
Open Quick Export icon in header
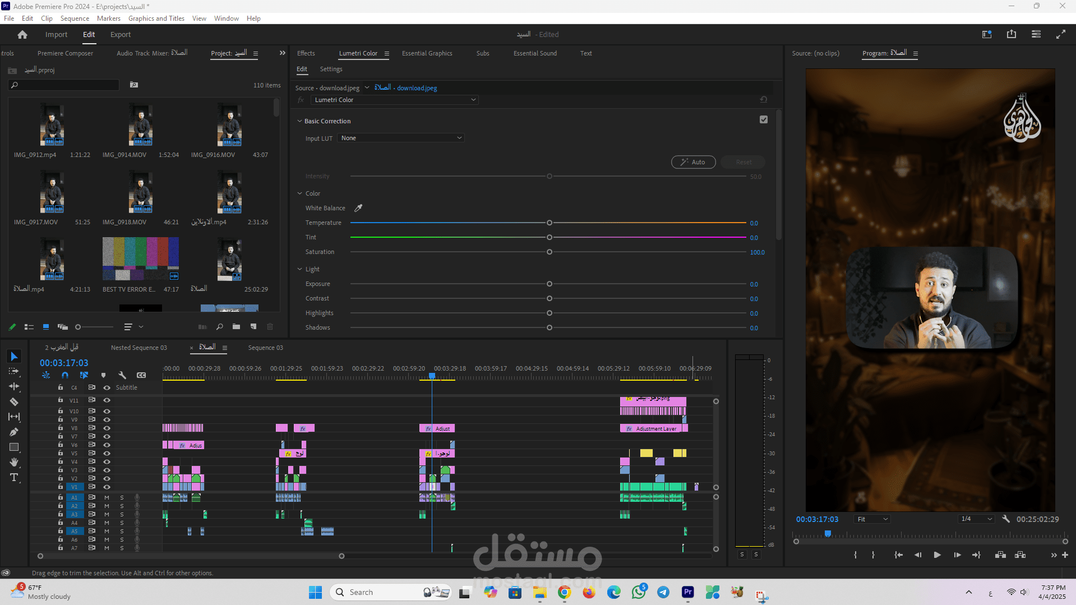(x=1012, y=34)
